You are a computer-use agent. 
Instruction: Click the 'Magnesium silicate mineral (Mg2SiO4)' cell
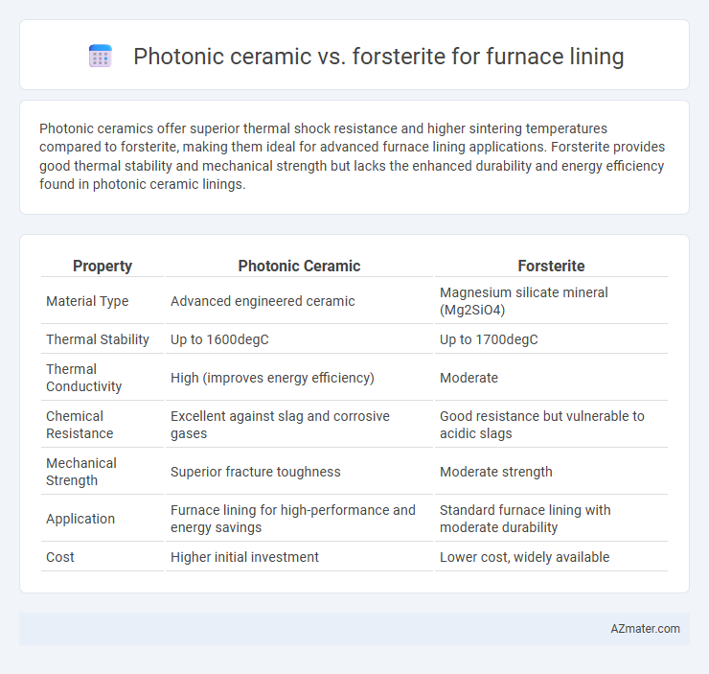pyautogui.click(x=524, y=301)
